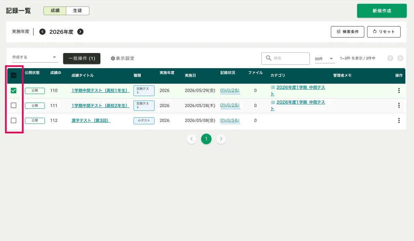This screenshot has width=414, height=241.
Task: Check the checkbox for 漢字テスト row
Action: 14,120
